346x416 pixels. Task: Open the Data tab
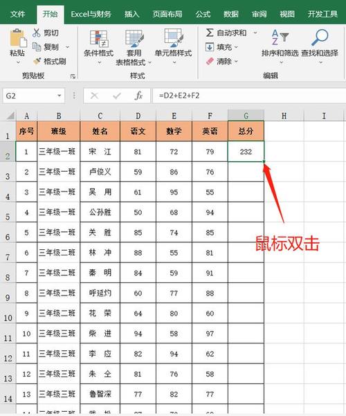pos(231,14)
